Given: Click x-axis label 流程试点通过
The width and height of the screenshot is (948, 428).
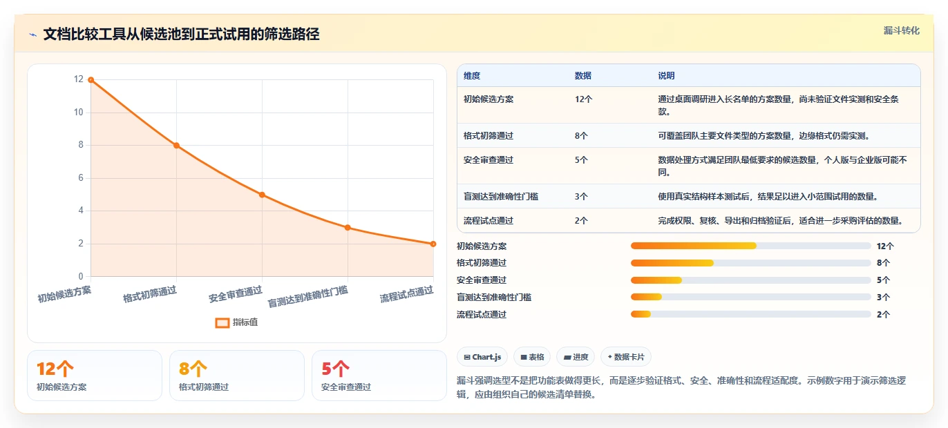Looking at the screenshot, I should [x=407, y=295].
